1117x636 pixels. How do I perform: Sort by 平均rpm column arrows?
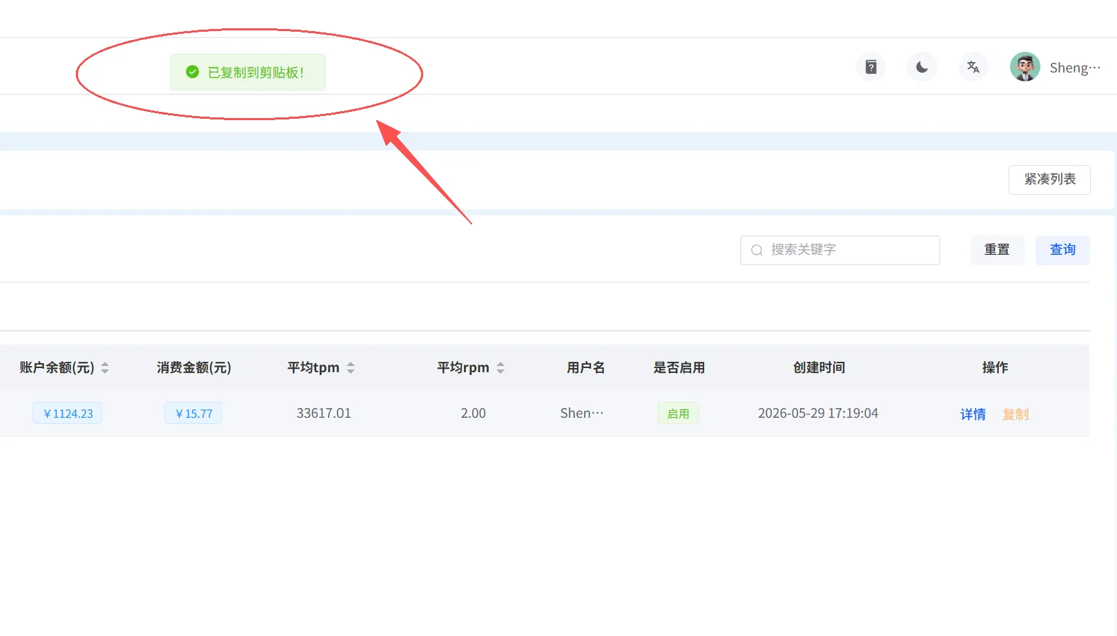tap(501, 368)
